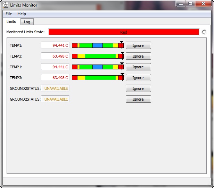Click second TEMP1 value field 94.441 C
The height and width of the screenshot is (188, 214).
55,67
